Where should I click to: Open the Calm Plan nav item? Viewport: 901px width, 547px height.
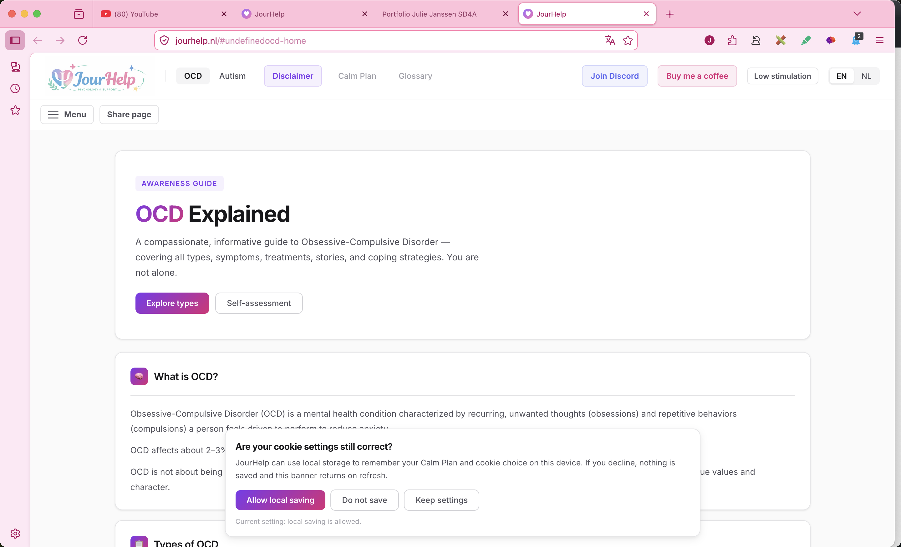point(357,76)
